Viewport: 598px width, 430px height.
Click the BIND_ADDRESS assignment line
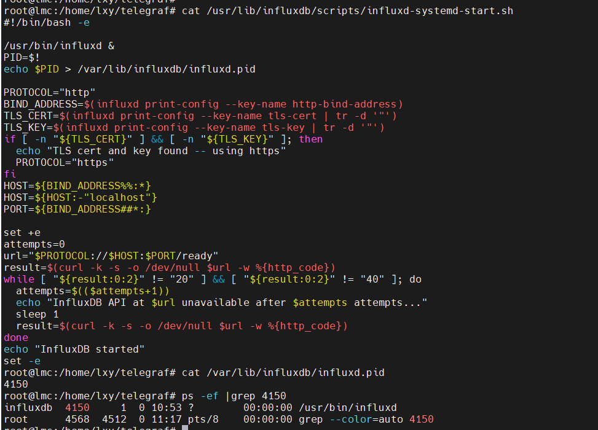pos(203,104)
